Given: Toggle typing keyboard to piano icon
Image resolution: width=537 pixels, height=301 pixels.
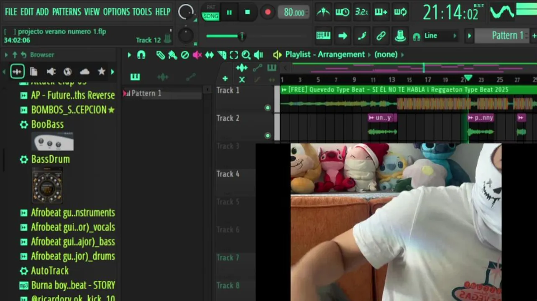Looking at the screenshot, I should pos(323,36).
